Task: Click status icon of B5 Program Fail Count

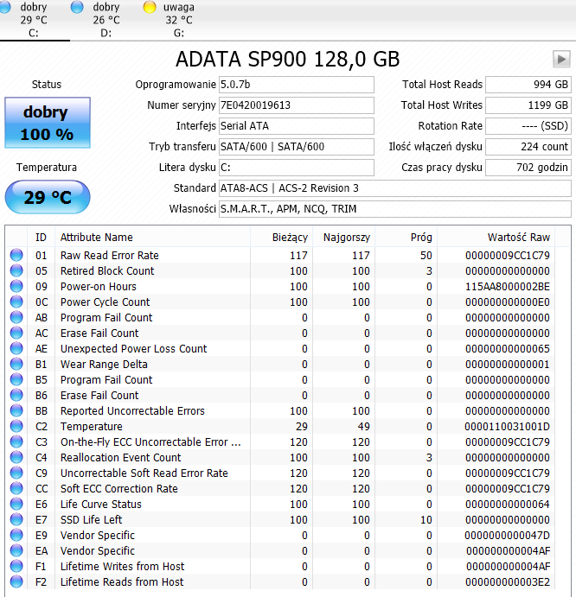Action: (16, 379)
